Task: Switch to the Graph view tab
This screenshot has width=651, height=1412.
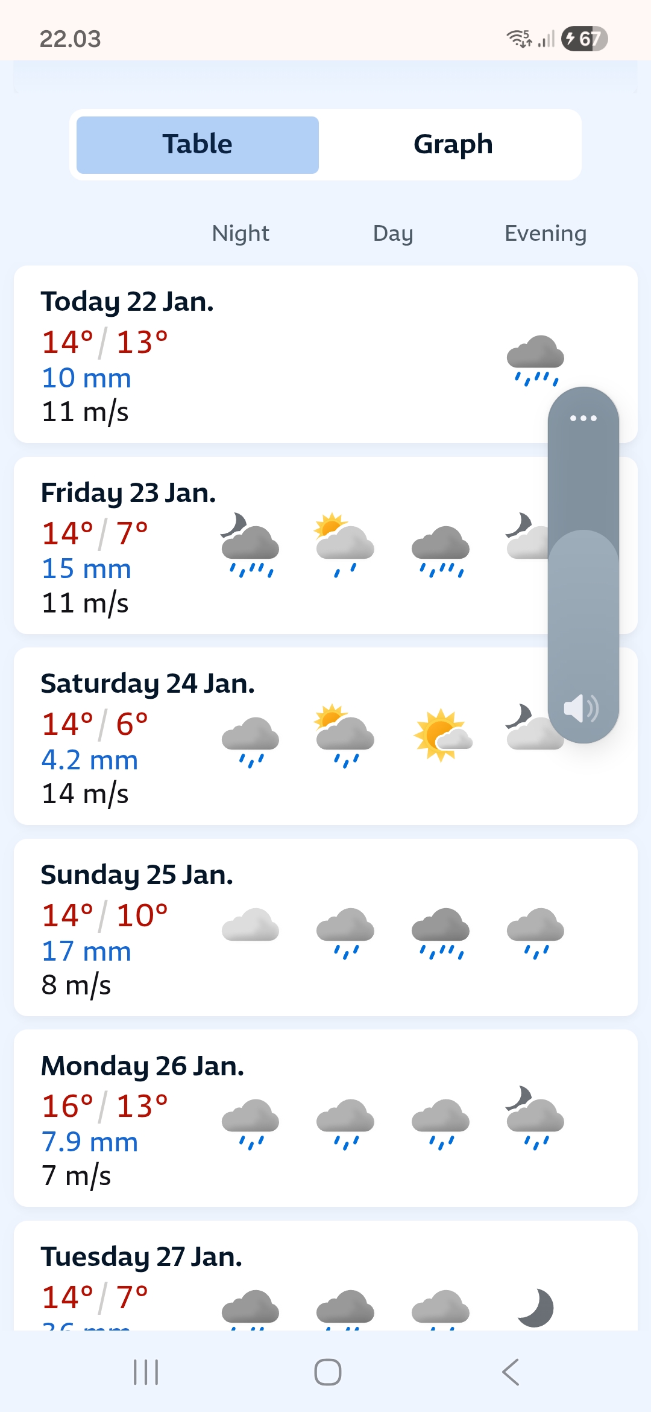Action: click(453, 145)
